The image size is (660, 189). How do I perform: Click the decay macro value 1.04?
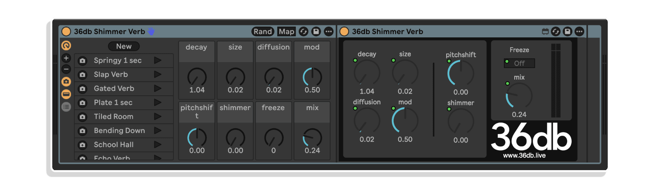click(x=197, y=90)
